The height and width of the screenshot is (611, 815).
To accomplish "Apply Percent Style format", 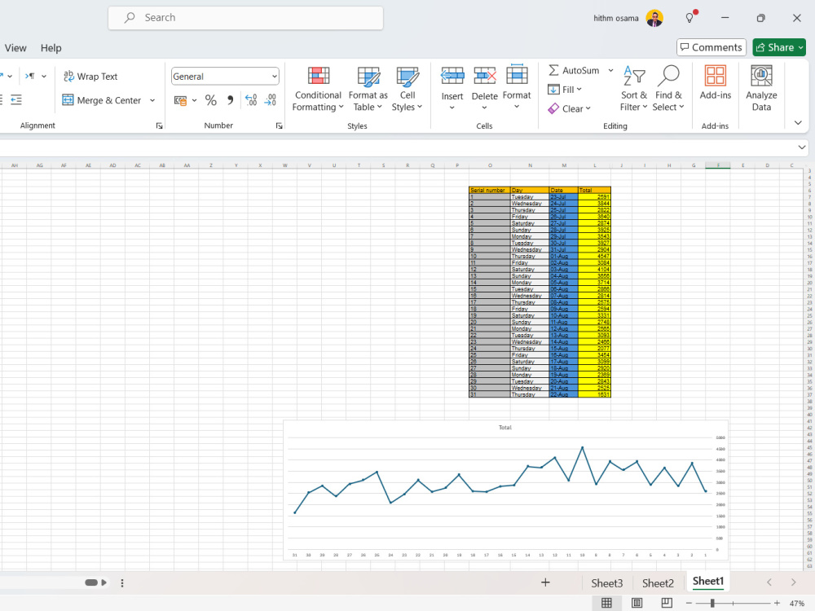I will (x=210, y=99).
